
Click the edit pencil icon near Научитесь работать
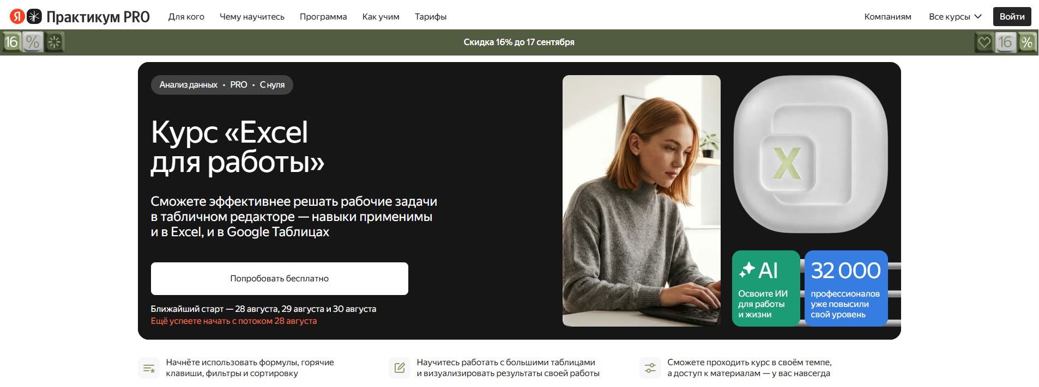tap(400, 368)
